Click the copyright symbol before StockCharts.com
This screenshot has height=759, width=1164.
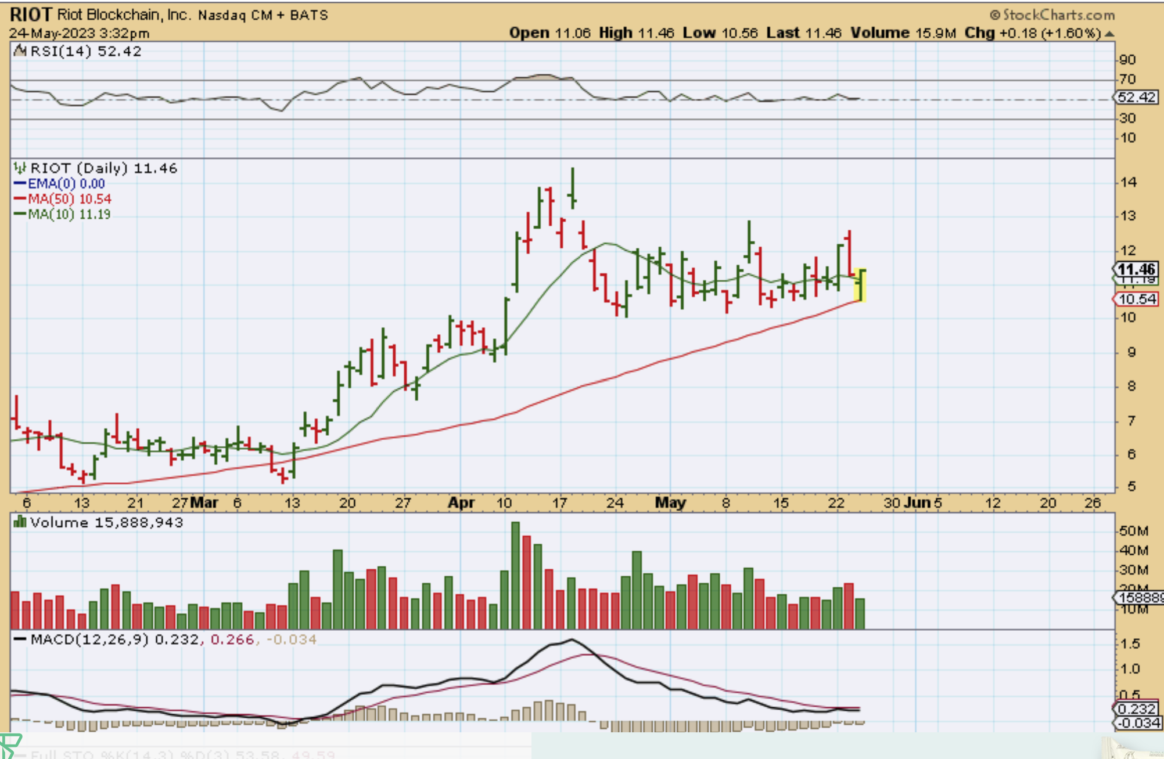995,15
